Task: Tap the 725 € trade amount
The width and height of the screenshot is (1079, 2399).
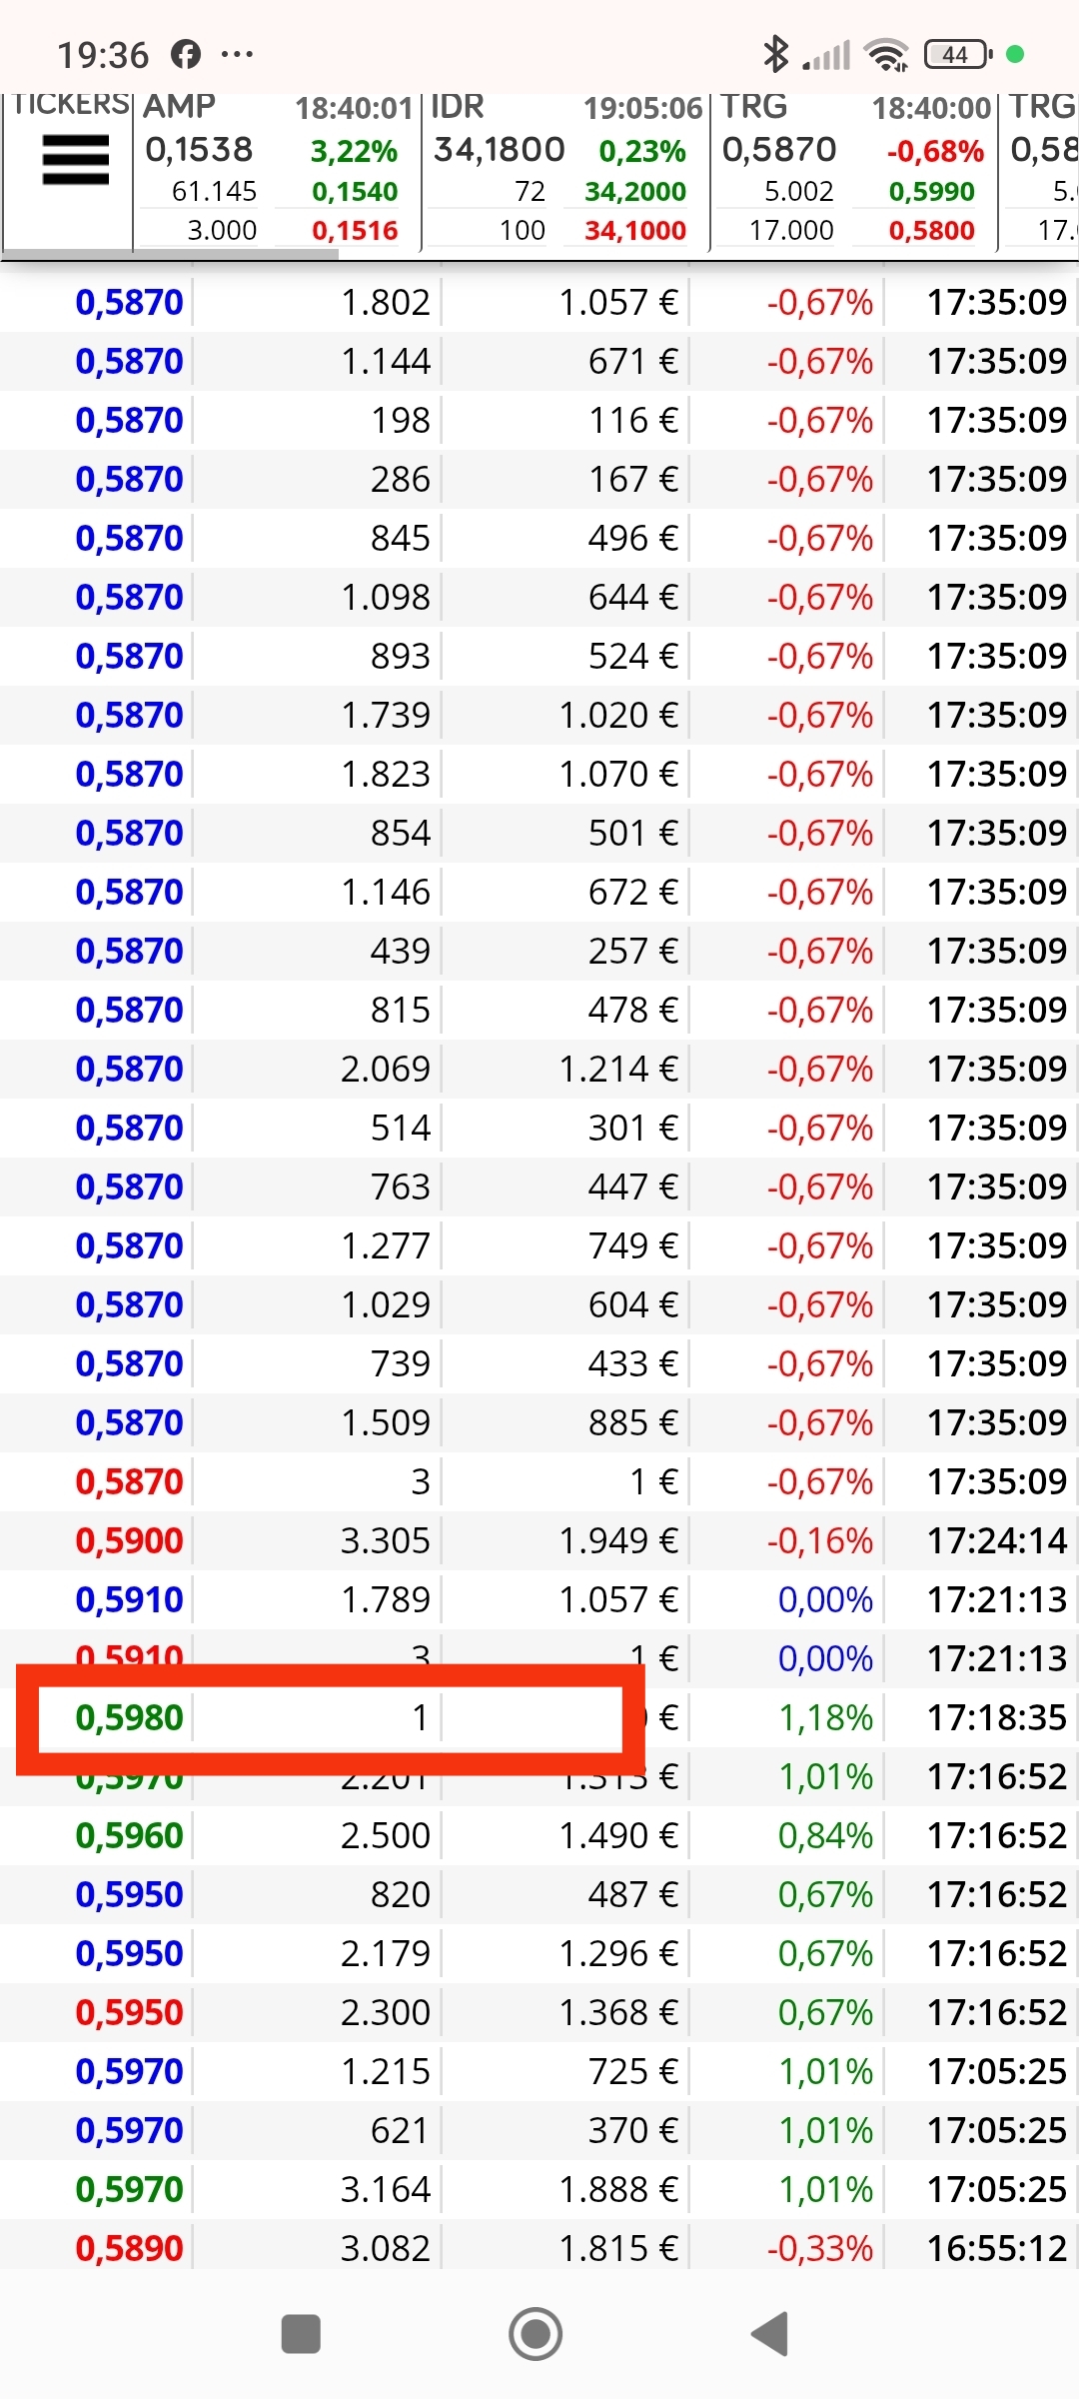Action: pos(632,2071)
